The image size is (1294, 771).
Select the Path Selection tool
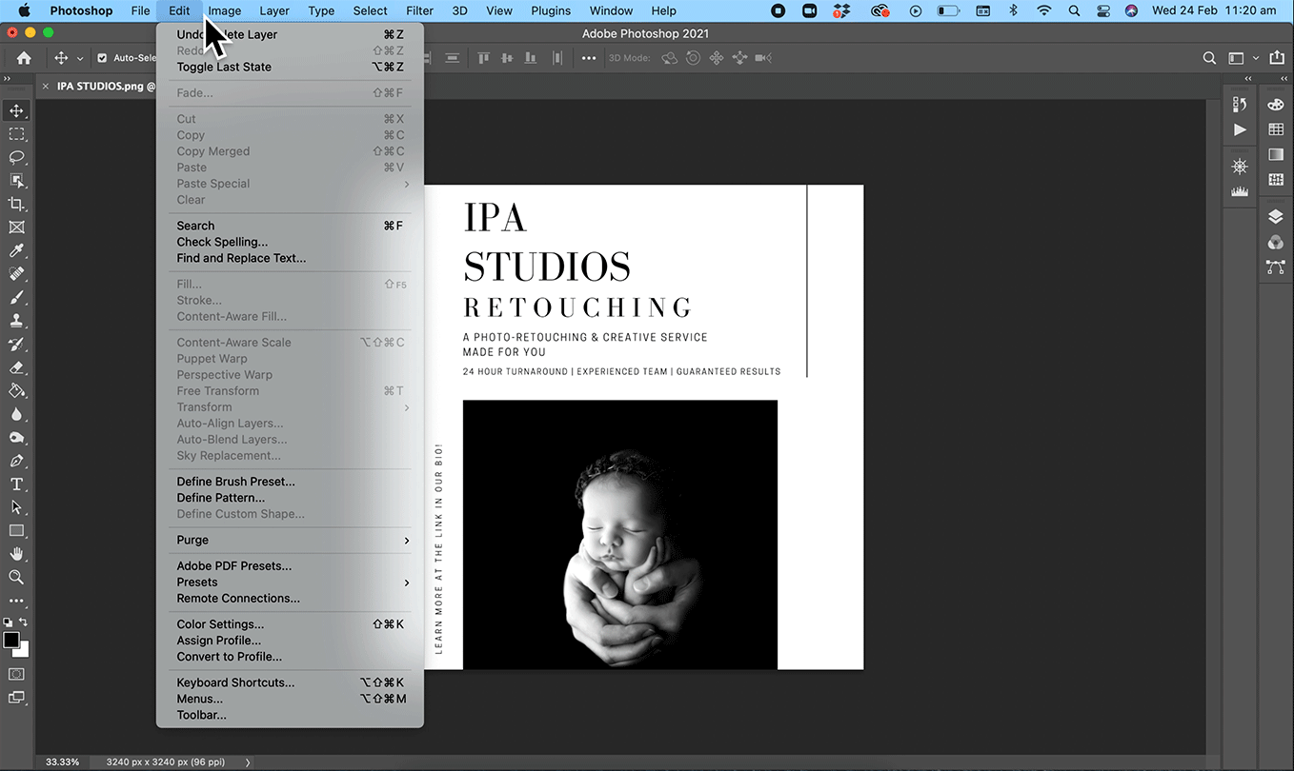16,507
